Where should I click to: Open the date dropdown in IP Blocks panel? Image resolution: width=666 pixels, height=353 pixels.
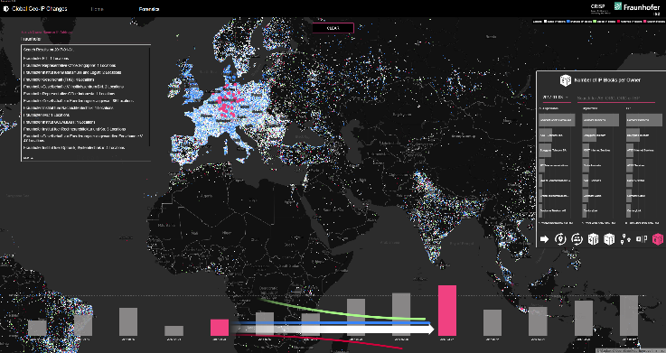[x=556, y=98]
